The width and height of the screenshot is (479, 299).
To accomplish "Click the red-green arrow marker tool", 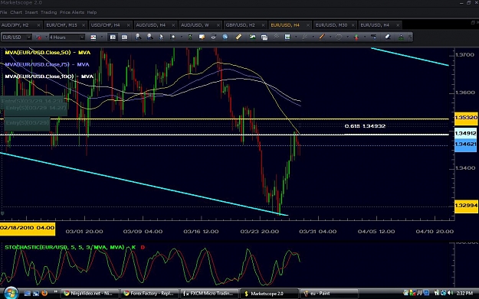I will pyautogui.click(x=356, y=37).
